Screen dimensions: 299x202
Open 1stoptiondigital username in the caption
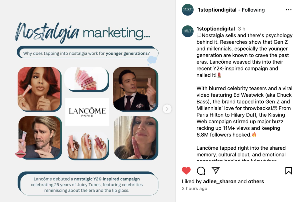[x=216, y=29]
